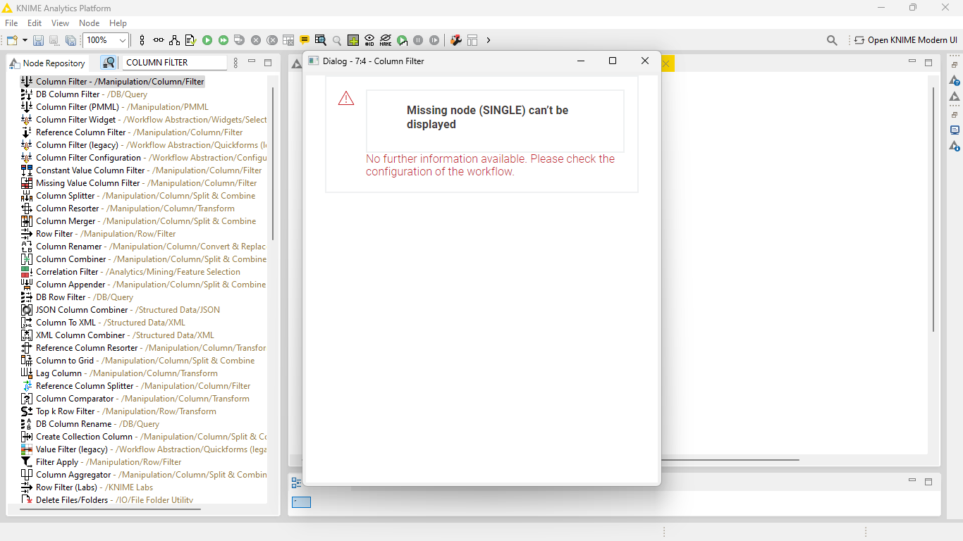The image size is (963, 541).
Task: Click the New workflow toolbar icon
Action: [x=12, y=40]
